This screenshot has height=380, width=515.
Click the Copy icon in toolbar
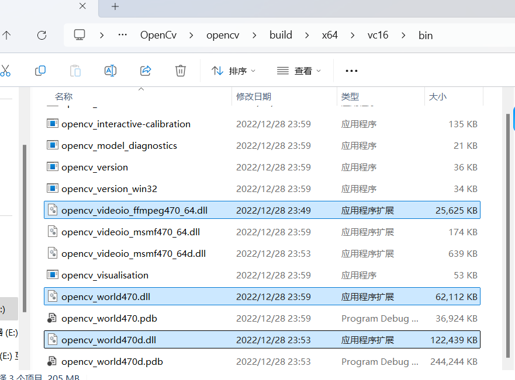click(x=40, y=71)
